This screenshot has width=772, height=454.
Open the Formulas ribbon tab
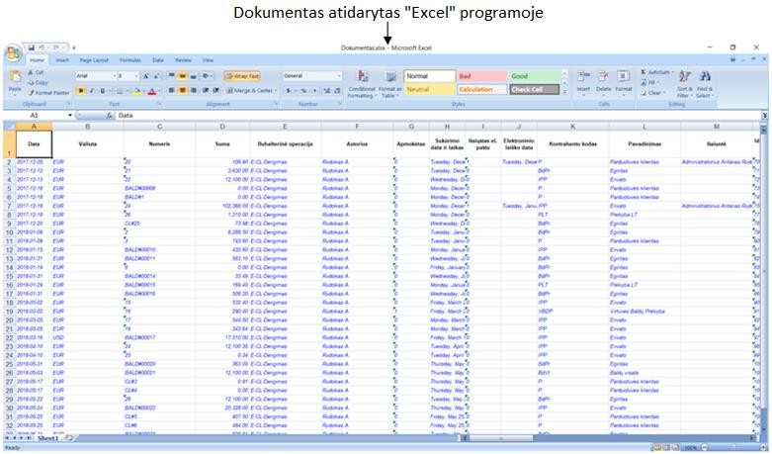129,60
